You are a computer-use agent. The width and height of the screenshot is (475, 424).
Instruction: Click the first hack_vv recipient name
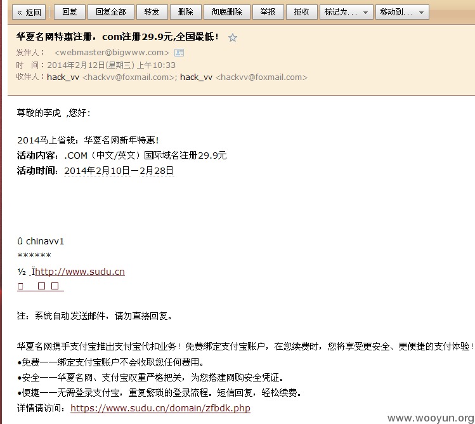pyautogui.click(x=63, y=77)
